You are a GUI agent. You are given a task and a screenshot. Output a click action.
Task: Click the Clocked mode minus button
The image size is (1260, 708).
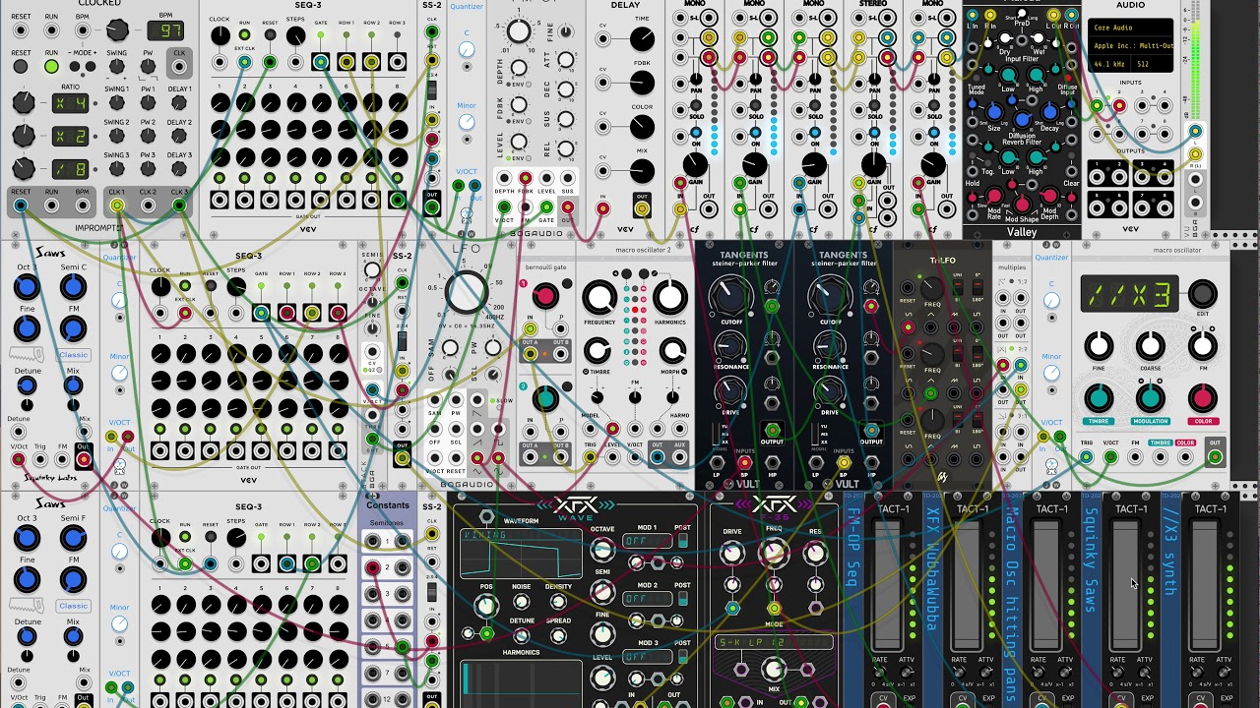click(75, 67)
